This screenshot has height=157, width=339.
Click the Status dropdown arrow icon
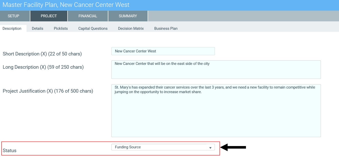pos(210,148)
